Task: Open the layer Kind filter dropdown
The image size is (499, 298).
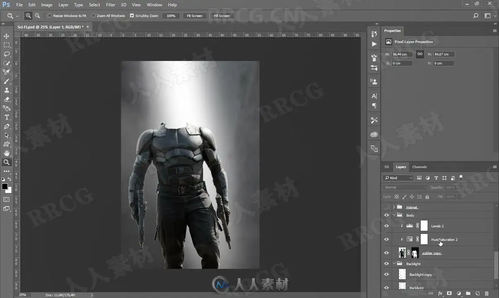Action: [x=398, y=178]
